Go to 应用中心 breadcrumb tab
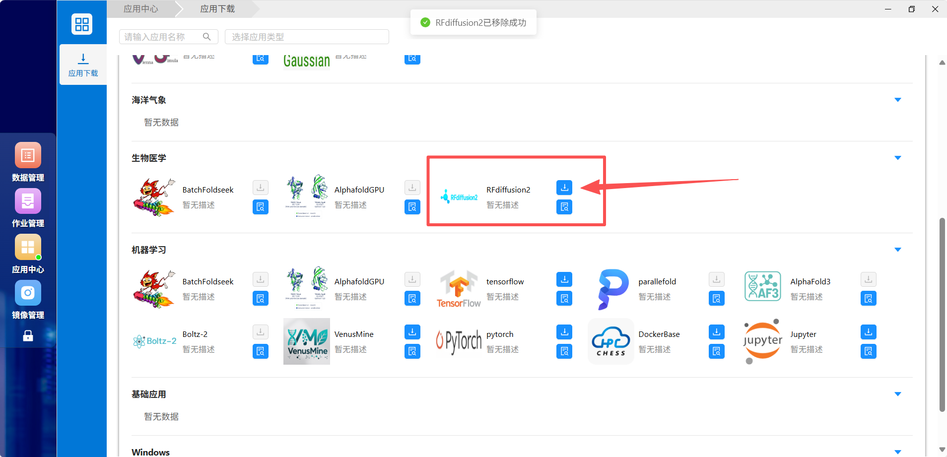Image resolution: width=947 pixels, height=457 pixels. (141, 9)
